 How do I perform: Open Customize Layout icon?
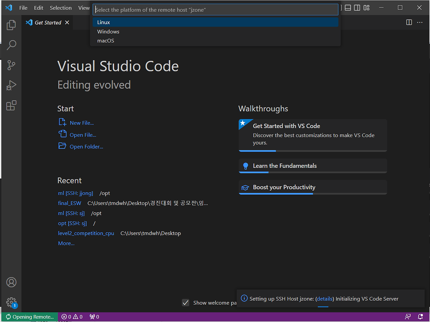pos(367,8)
